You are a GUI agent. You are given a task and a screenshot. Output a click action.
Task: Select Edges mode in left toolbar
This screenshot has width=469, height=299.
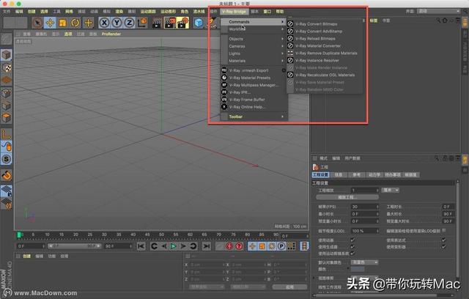tap(7, 106)
